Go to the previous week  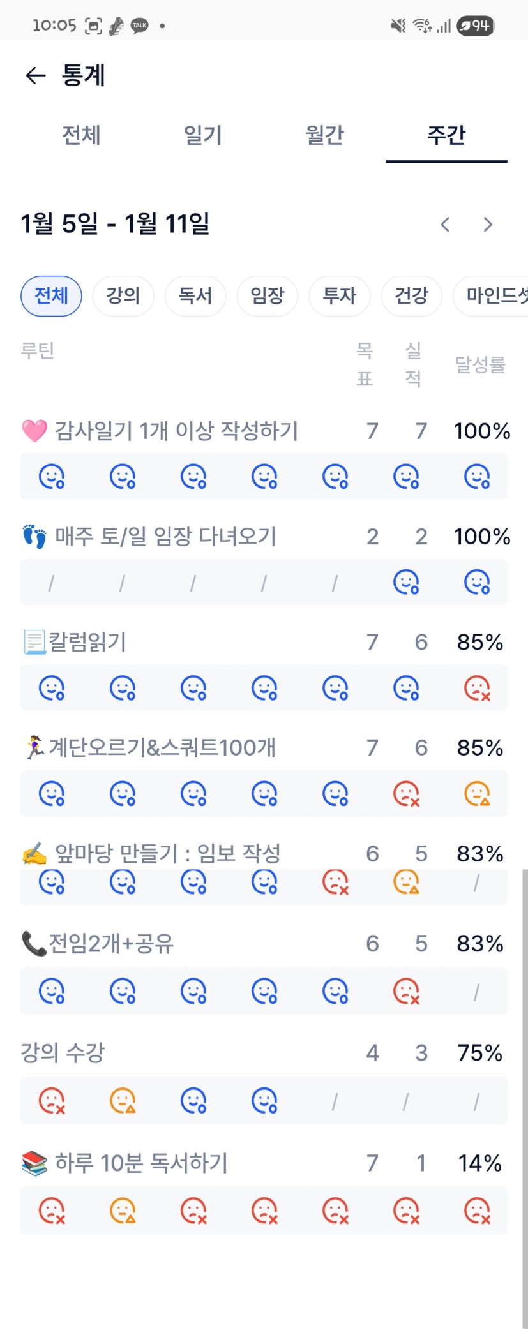(x=445, y=225)
